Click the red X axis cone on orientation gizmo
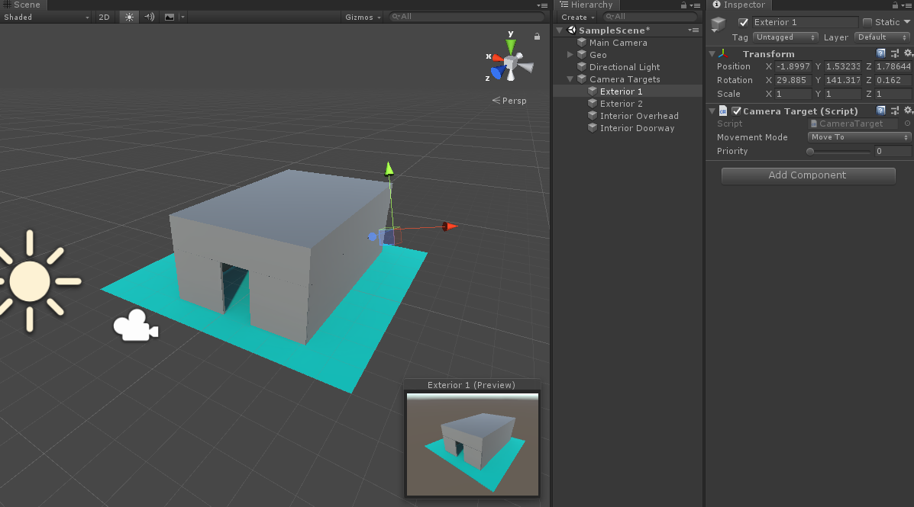 click(496, 58)
